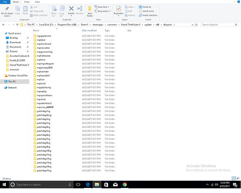The image size is (241, 193).
Task: Click 'update' breadcrumb in address bar
Action: 148,25
